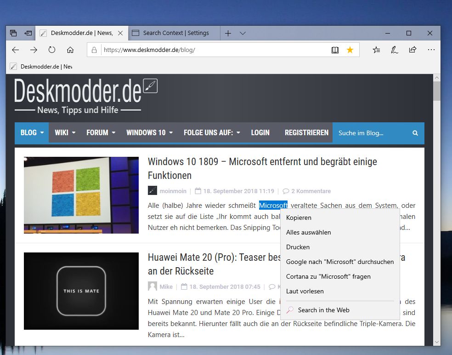The width and height of the screenshot is (452, 355).
Task: Select Cortana zu "Microsoft" fragen
Action: tap(340, 276)
